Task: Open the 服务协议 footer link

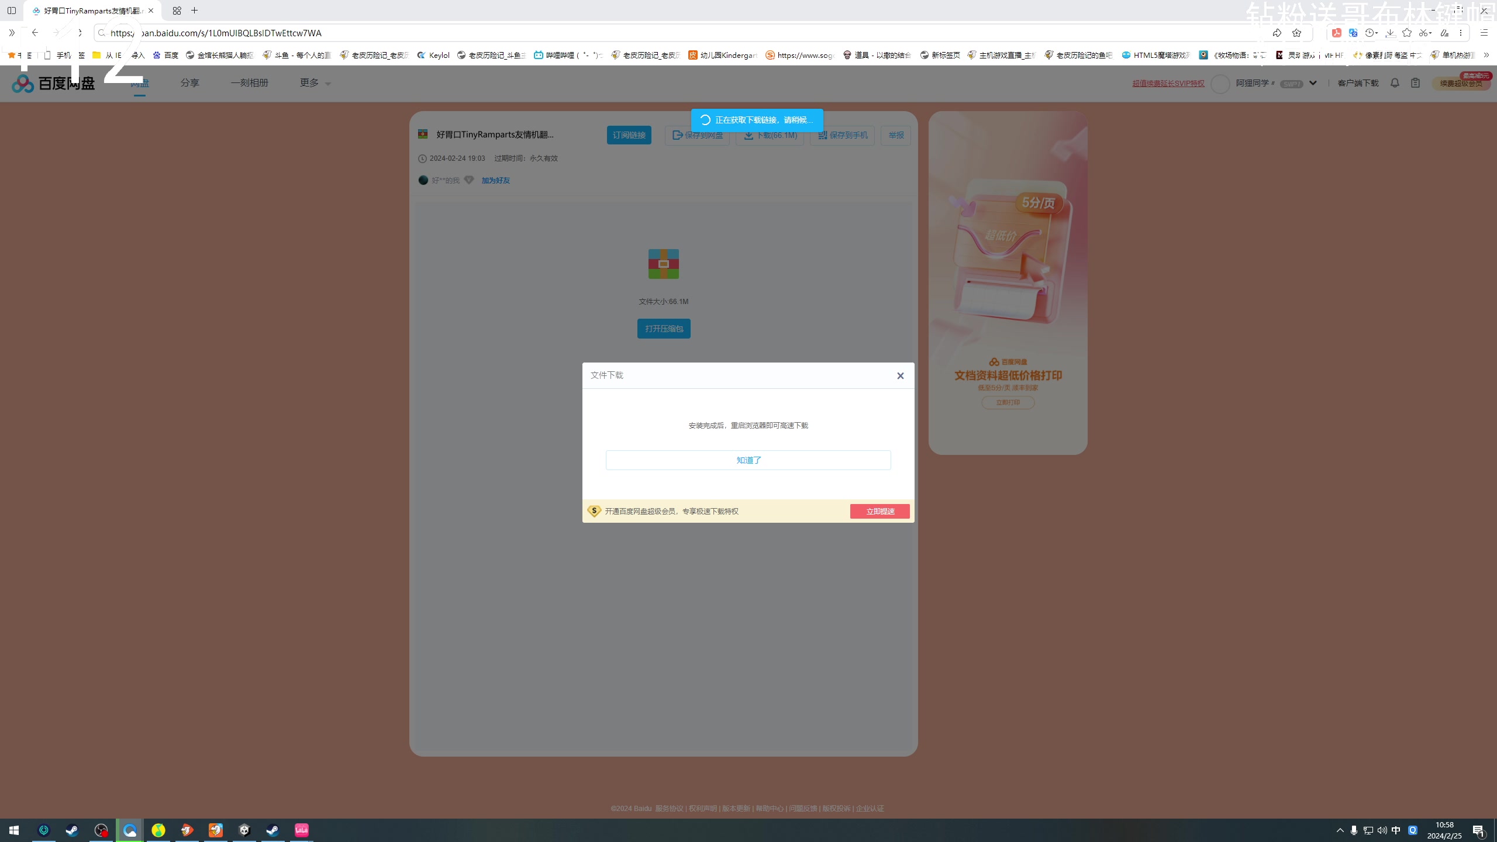Action: pyautogui.click(x=669, y=809)
